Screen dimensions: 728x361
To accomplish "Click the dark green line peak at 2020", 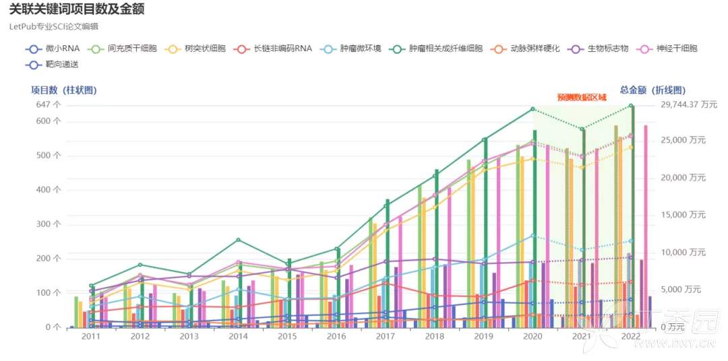I will point(533,109).
